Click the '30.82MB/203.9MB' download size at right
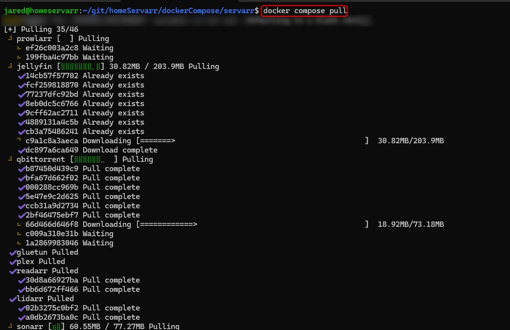 (x=411, y=141)
